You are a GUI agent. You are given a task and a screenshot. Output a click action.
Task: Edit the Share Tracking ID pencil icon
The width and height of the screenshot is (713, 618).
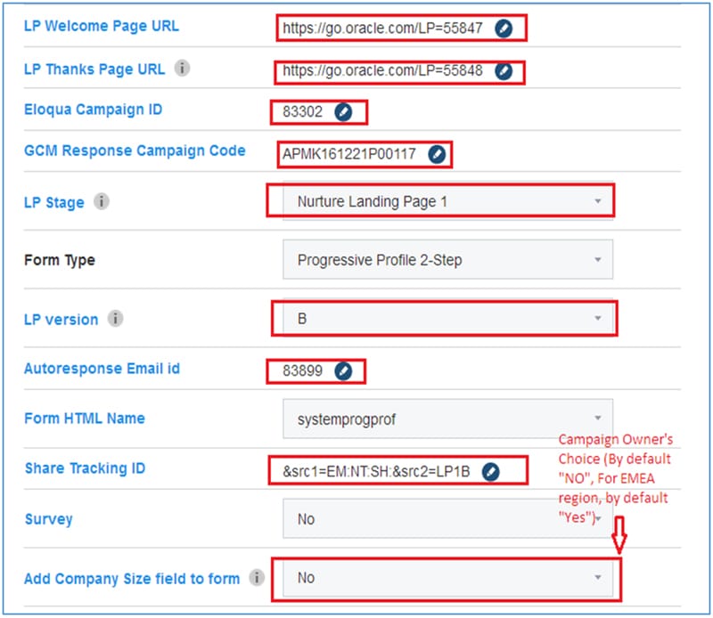pyautogui.click(x=491, y=471)
